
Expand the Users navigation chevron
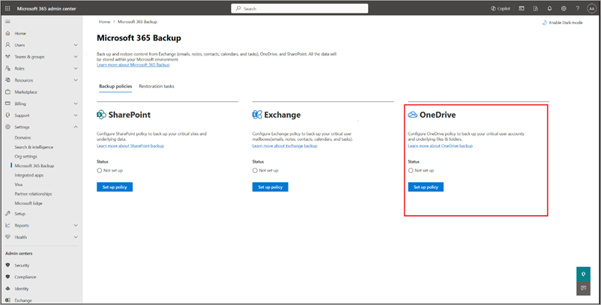(x=76, y=45)
